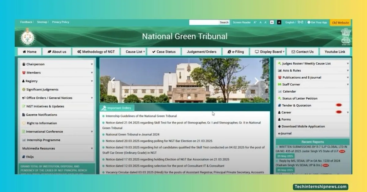Expand the Members dropdown arrow
367x192 pixels.
click(92, 73)
